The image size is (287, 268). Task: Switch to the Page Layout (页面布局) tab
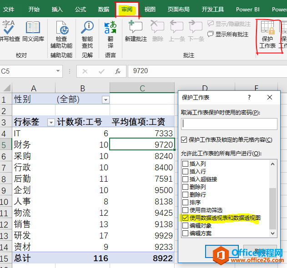179,9
